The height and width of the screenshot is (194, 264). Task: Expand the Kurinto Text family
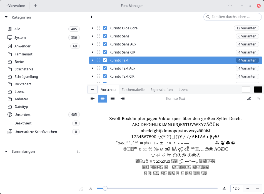click(92, 60)
